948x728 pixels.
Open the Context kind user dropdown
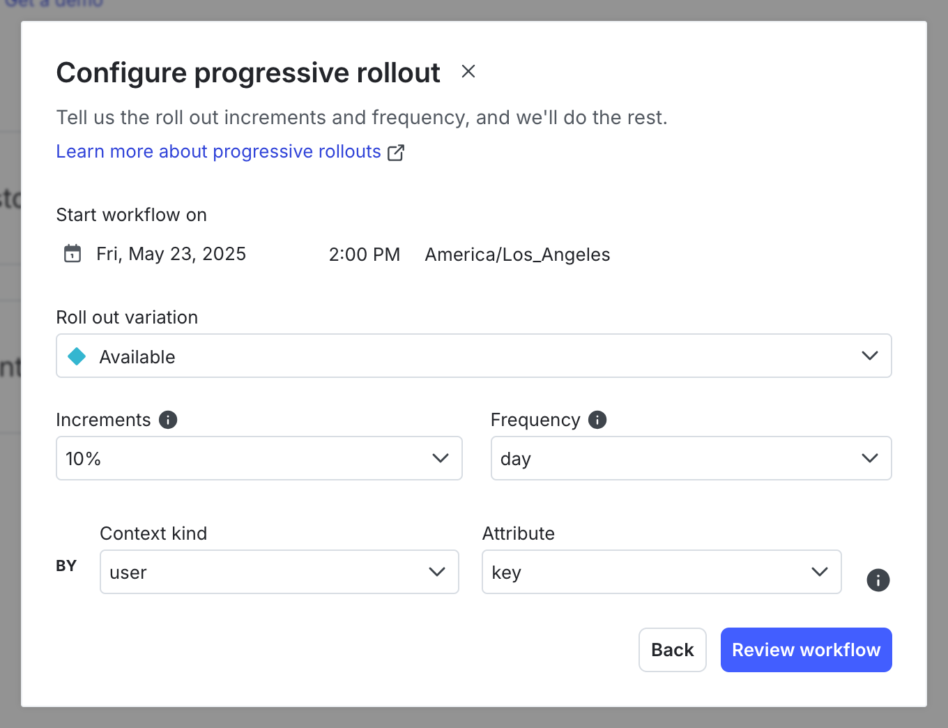pos(280,572)
